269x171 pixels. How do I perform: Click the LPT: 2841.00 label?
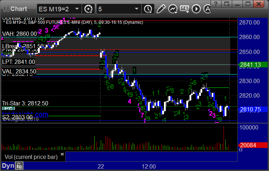(x=18, y=62)
